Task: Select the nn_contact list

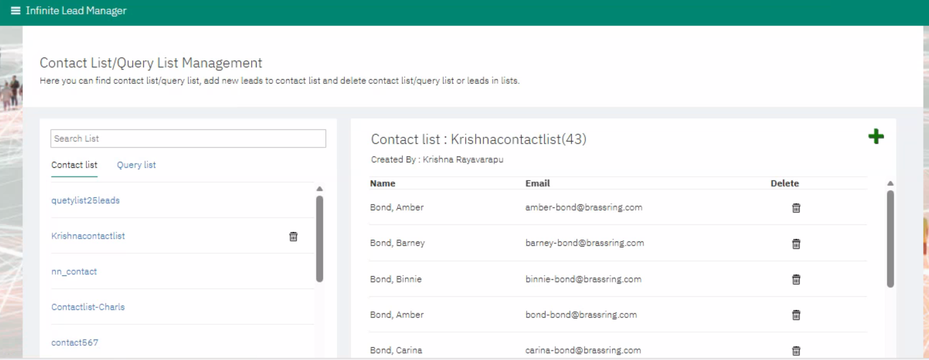Action: (74, 271)
